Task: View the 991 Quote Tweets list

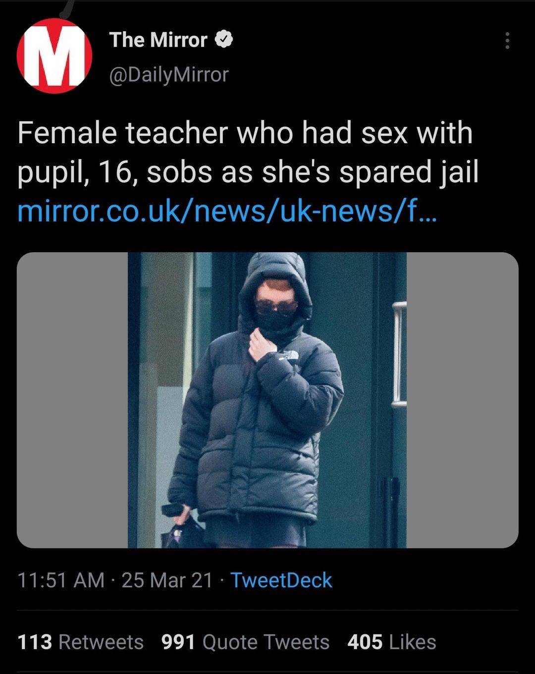Action: [245, 642]
